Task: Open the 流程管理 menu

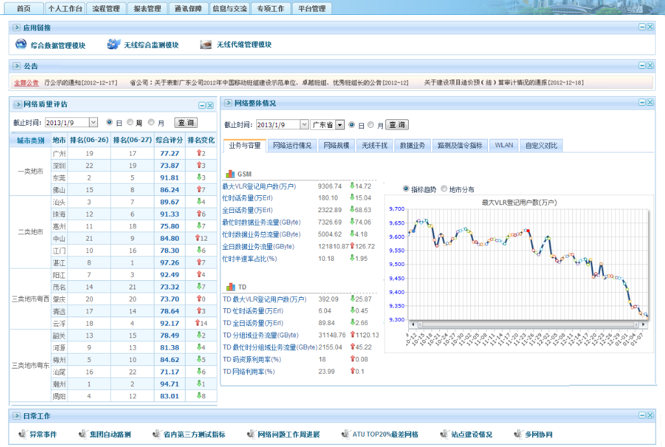Action: click(106, 8)
